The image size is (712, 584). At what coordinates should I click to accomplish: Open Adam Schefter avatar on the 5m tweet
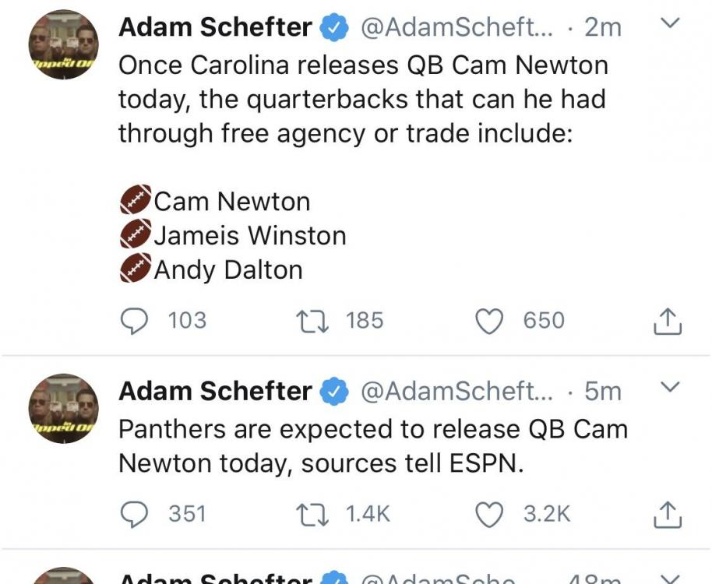tap(64, 408)
